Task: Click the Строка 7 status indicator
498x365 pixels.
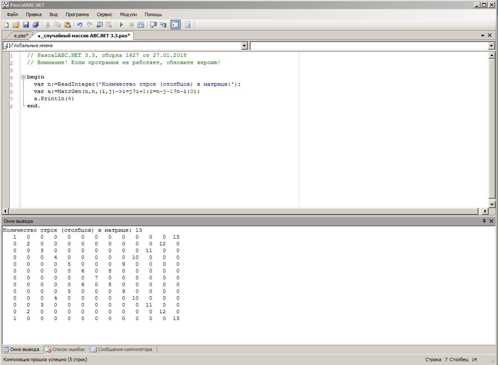Action: 436,359
